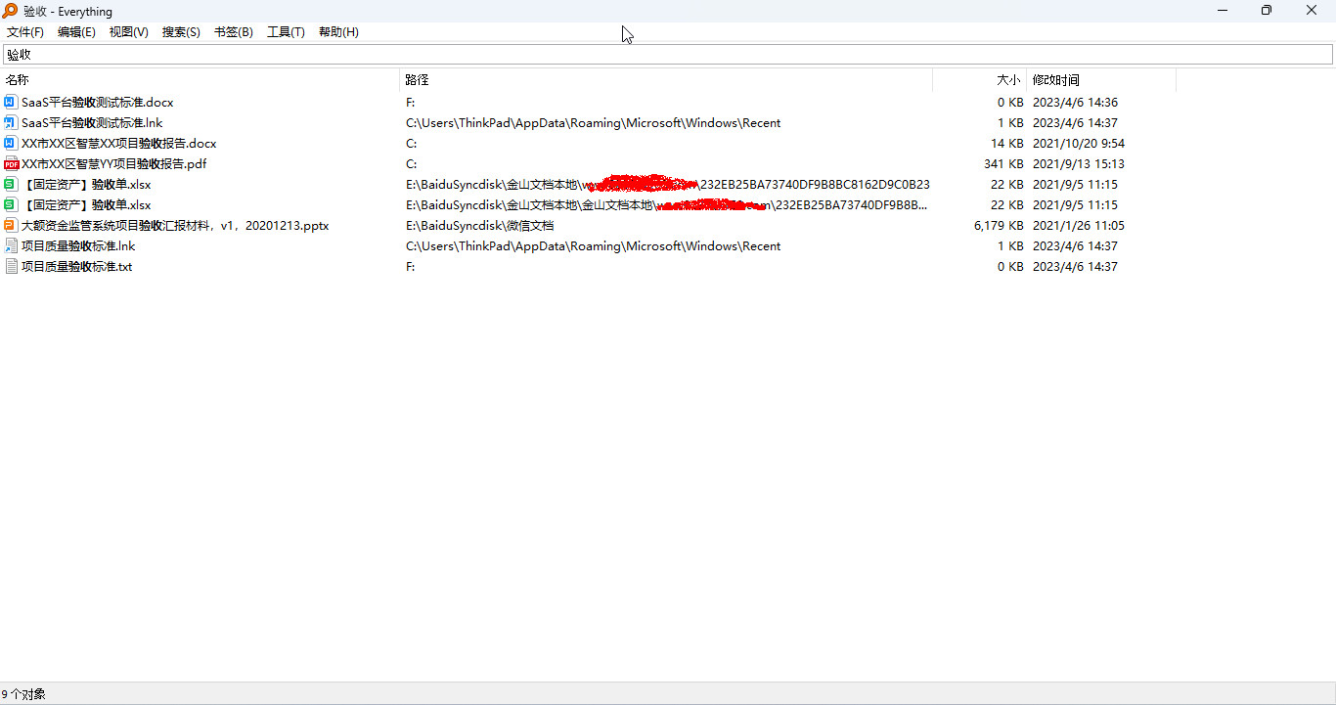Image resolution: width=1336 pixels, height=705 pixels.
Task: Open the 帮助(H) menu
Action: coord(338,32)
